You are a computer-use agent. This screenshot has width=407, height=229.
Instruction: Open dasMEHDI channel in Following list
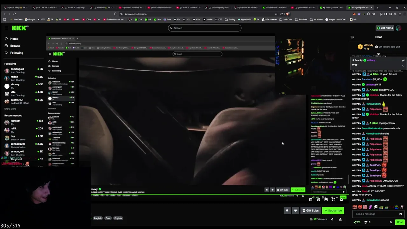click(x=24, y=101)
